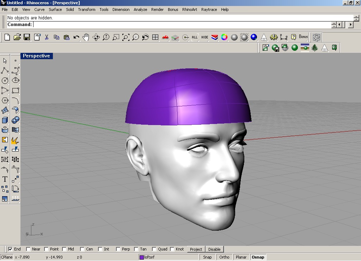Open the color wheel render icon
The image size is (361, 261).
pos(224,37)
